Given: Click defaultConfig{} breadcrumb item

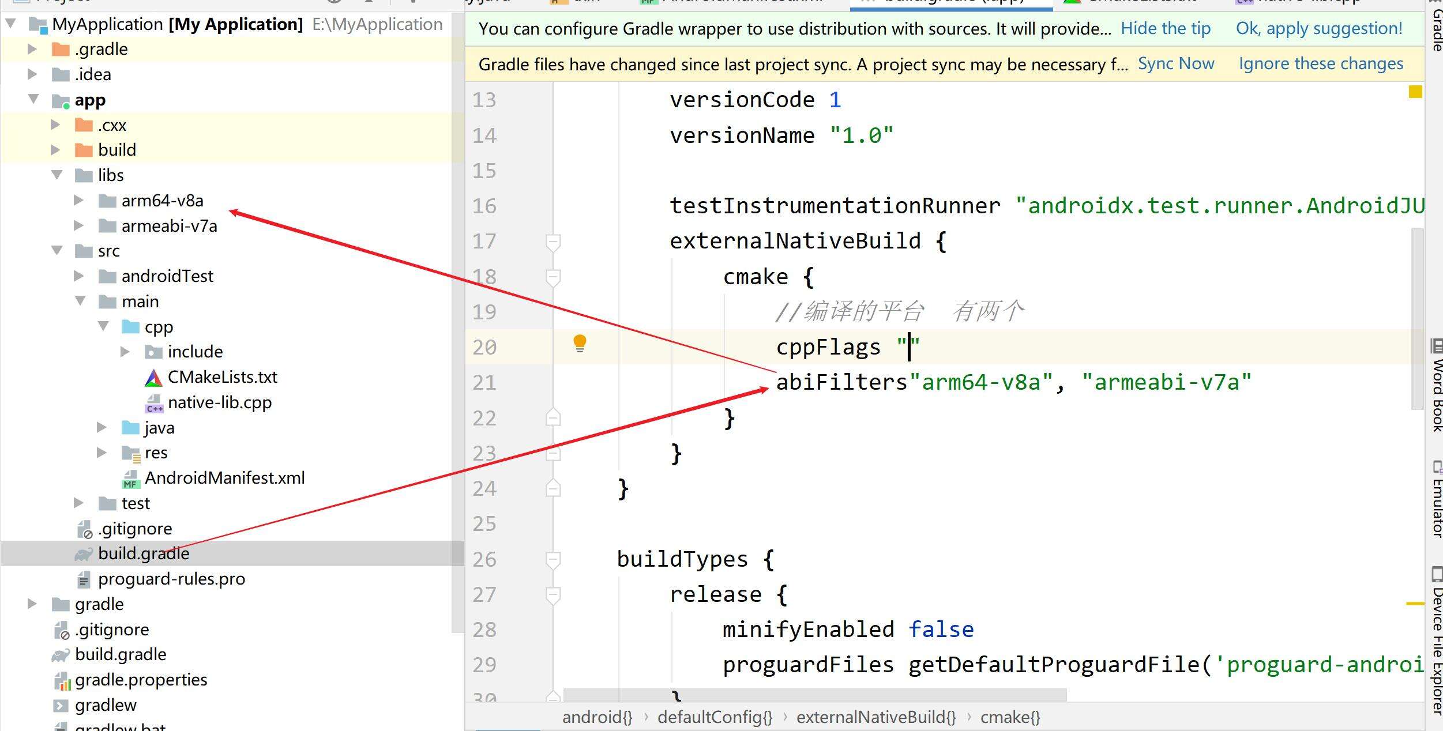Looking at the screenshot, I should pos(715,717).
